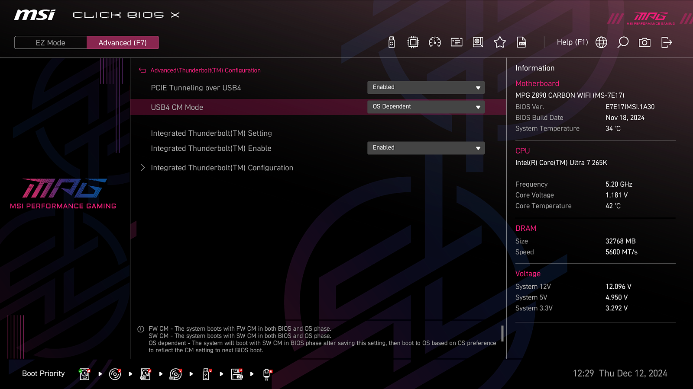Select the USB optical disc boot device
The image size is (693, 389).
click(x=176, y=374)
